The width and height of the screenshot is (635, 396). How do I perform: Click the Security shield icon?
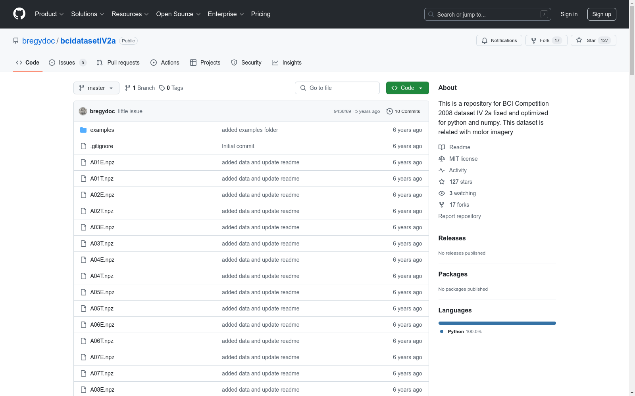pos(234,63)
